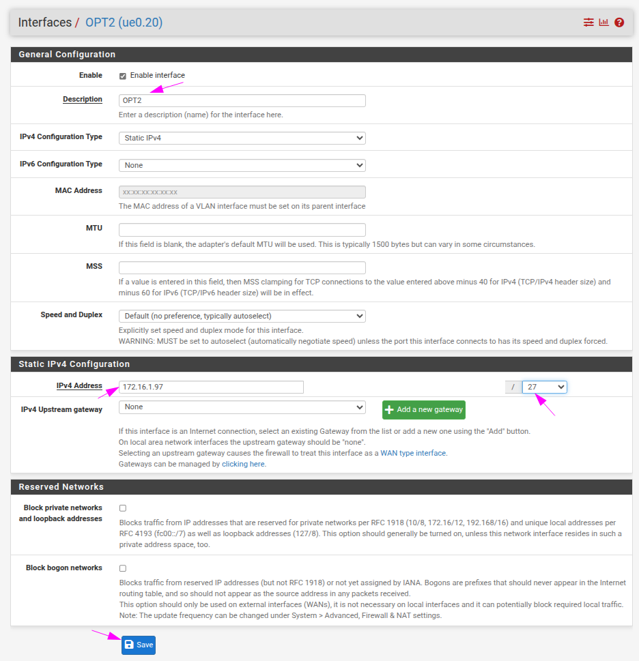639x661 pixels.
Task: Save the interface configuration
Action: point(139,645)
